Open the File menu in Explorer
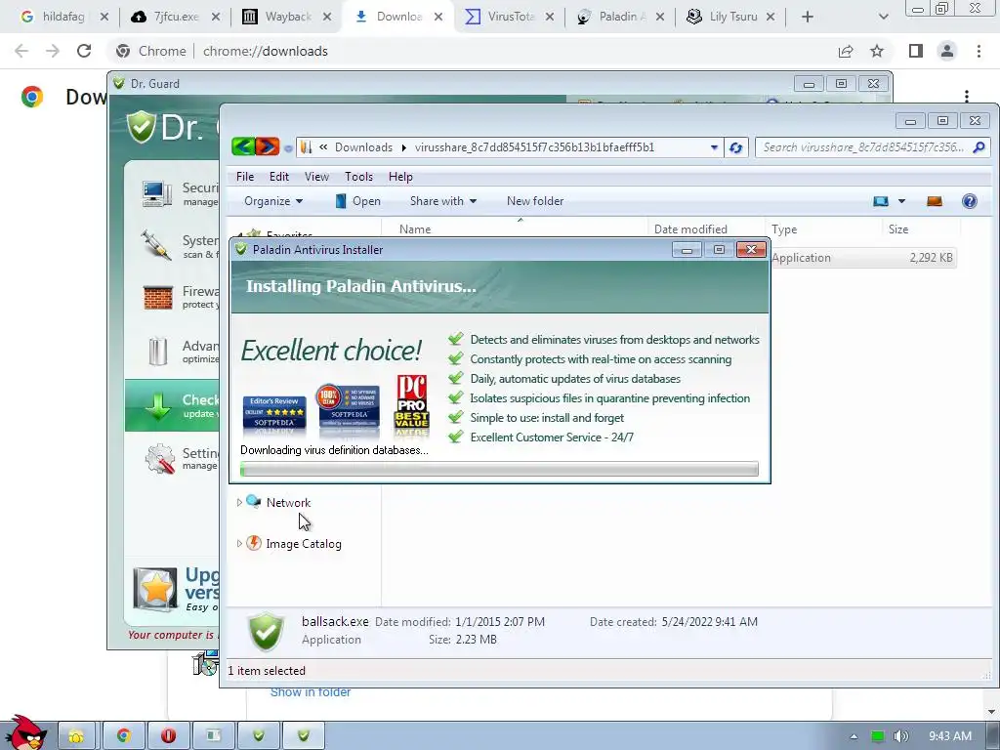1000x750 pixels. (x=245, y=177)
